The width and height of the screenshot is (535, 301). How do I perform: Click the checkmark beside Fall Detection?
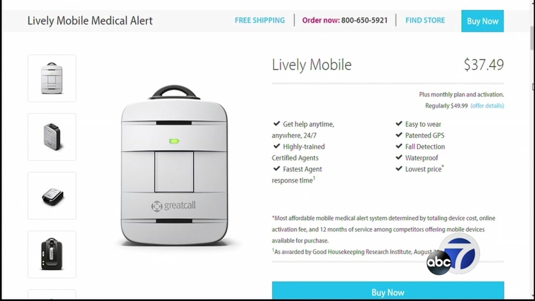point(399,146)
